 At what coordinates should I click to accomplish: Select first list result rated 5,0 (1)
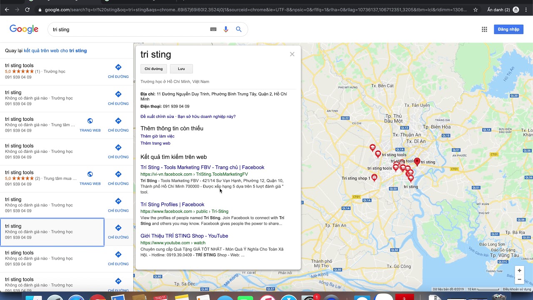pyautogui.click(x=52, y=71)
